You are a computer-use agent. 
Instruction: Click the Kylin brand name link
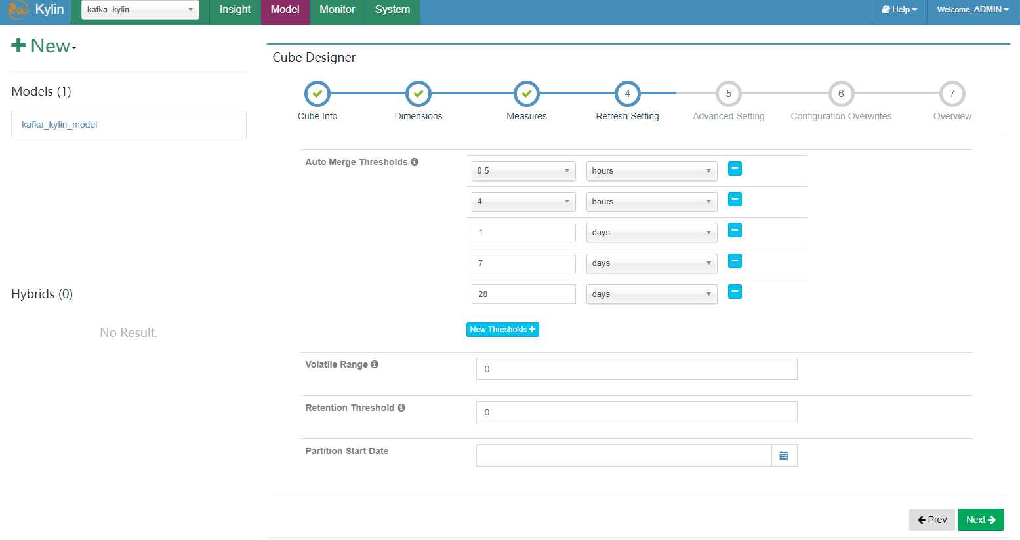pos(50,10)
